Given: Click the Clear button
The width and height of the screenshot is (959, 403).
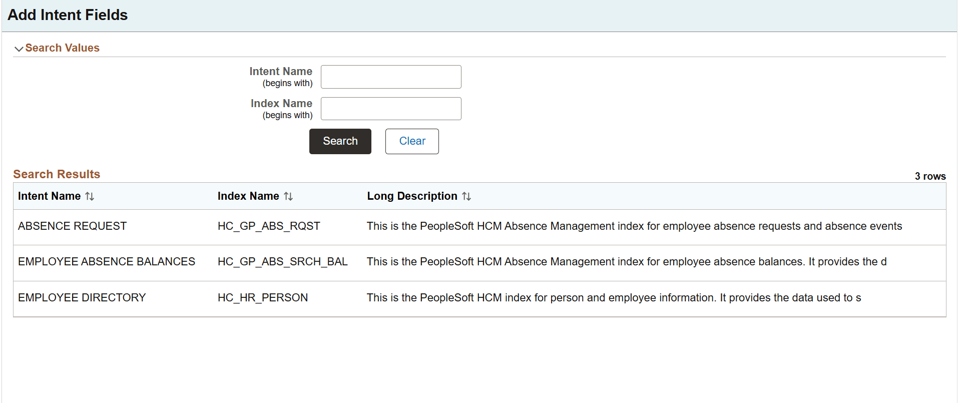Looking at the screenshot, I should point(412,141).
